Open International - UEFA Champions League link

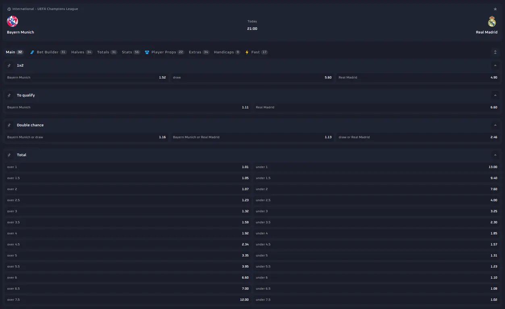pyautogui.click(x=45, y=9)
